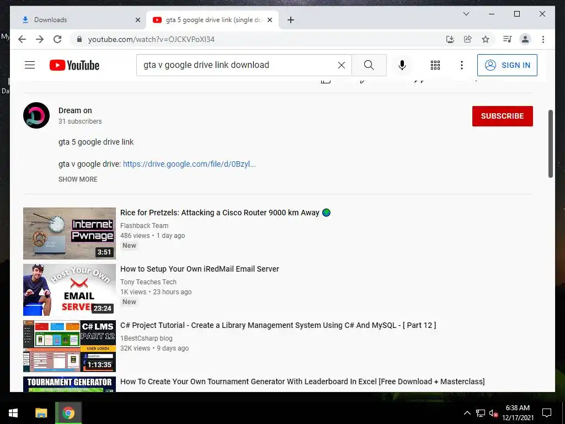The width and height of the screenshot is (565, 424).
Task: Go back with the browser back arrow
Action: coord(22,39)
